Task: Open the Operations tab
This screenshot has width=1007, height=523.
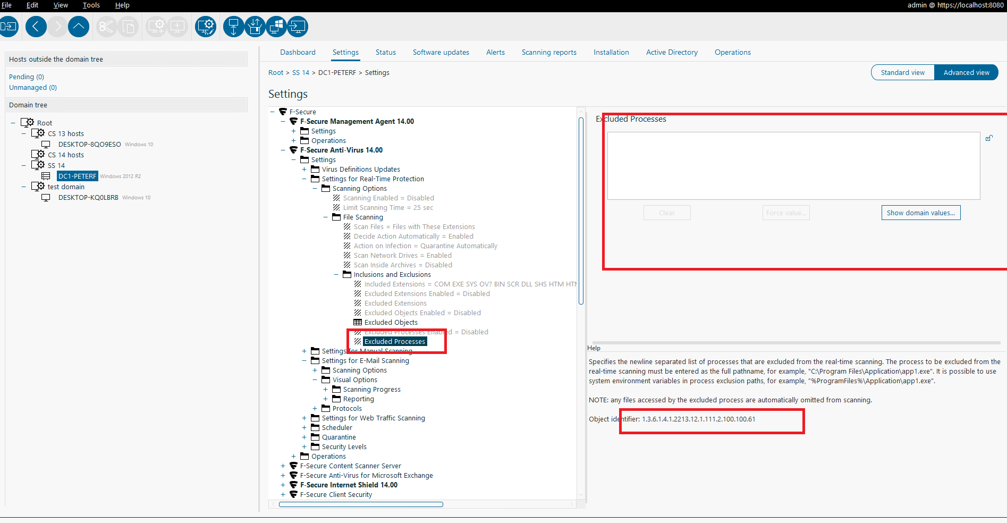Action: [x=732, y=52]
